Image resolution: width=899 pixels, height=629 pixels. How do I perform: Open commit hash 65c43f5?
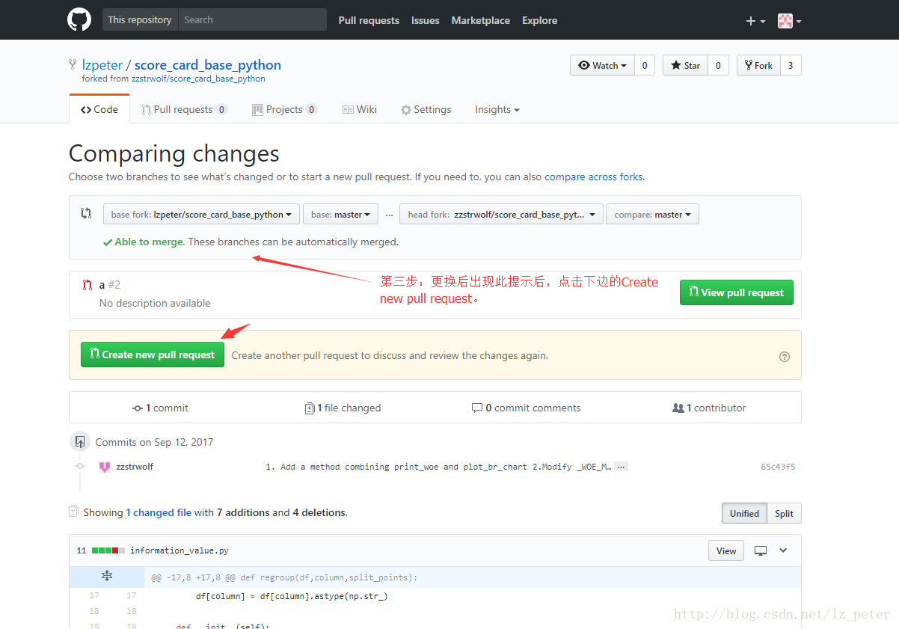(778, 467)
